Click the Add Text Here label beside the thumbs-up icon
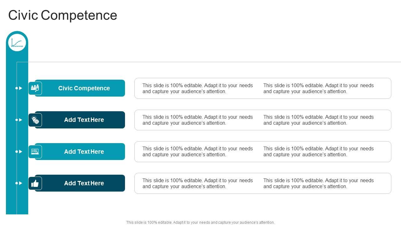 84,183
